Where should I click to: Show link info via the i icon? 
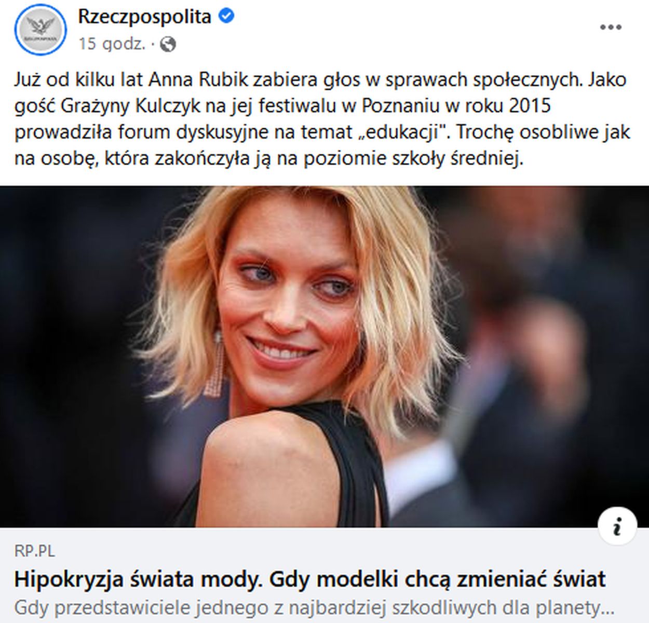617,526
